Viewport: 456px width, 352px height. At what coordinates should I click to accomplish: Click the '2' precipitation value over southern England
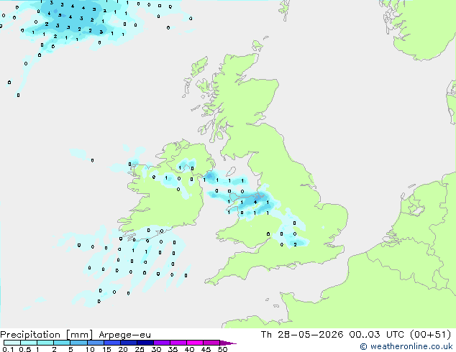coord(295,244)
